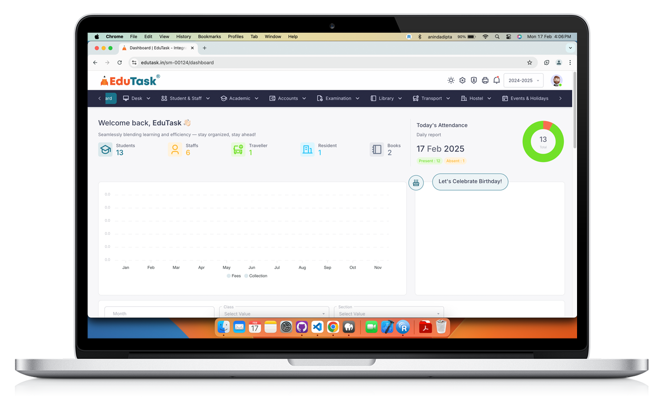Open the Transport navigation menu

tap(432, 98)
